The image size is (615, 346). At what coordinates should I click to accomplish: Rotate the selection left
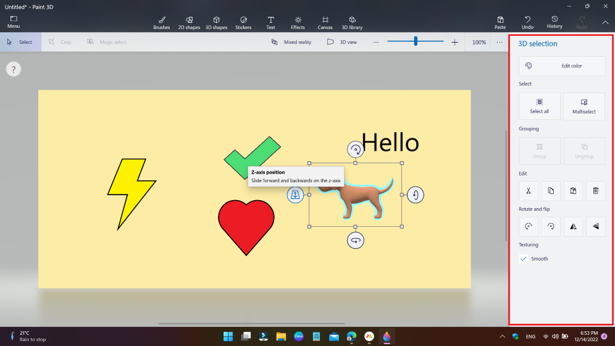tap(529, 226)
